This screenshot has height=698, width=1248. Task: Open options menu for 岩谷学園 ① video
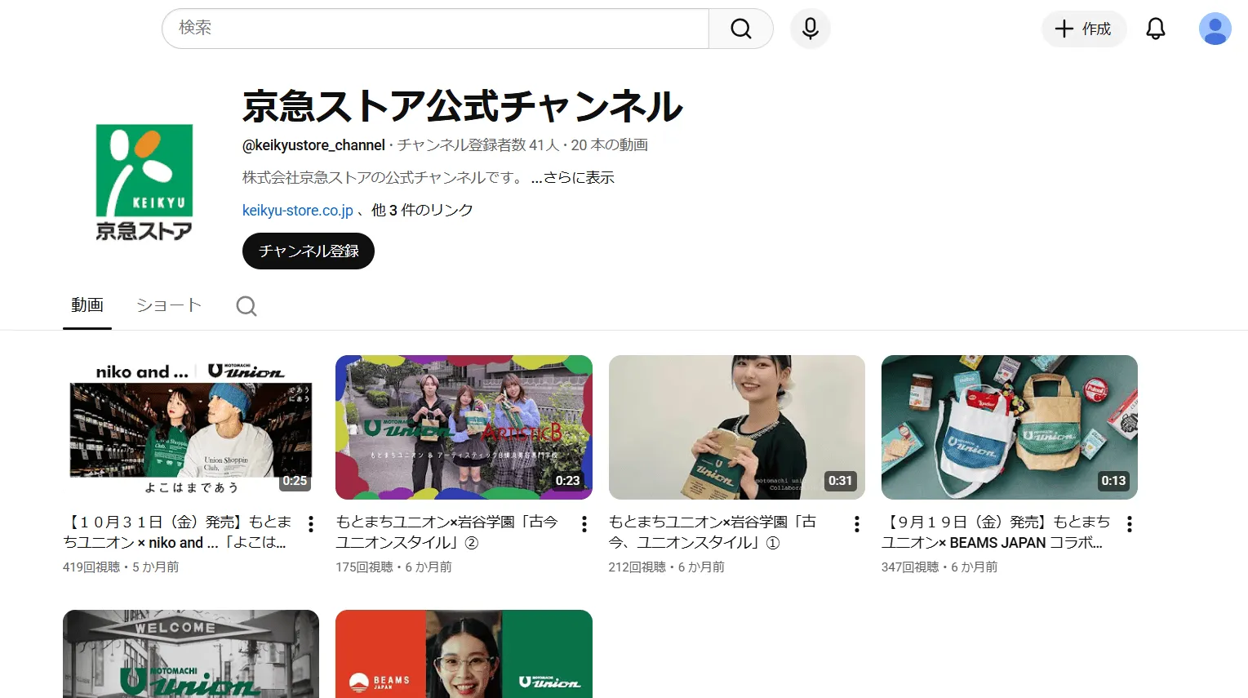(x=857, y=524)
